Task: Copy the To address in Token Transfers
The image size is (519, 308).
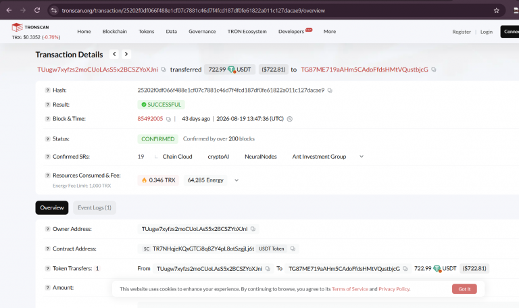Action: pyautogui.click(x=405, y=269)
